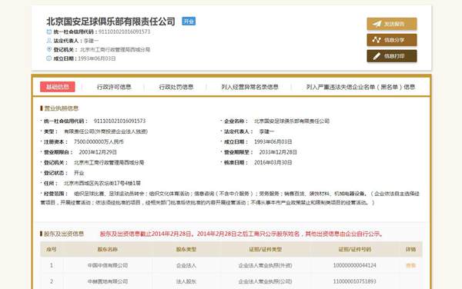Open details link for shareholder 中国中信有限公司
The image size is (462, 289).
[x=410, y=265]
